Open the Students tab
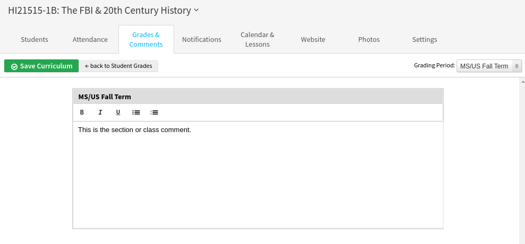Viewport: 525px width, 244px height. click(35, 39)
